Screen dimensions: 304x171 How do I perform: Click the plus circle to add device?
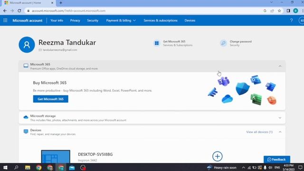click(218, 156)
